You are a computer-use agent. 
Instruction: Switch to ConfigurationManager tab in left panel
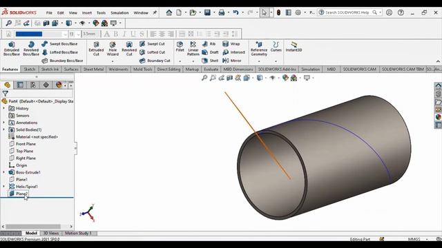33,85
